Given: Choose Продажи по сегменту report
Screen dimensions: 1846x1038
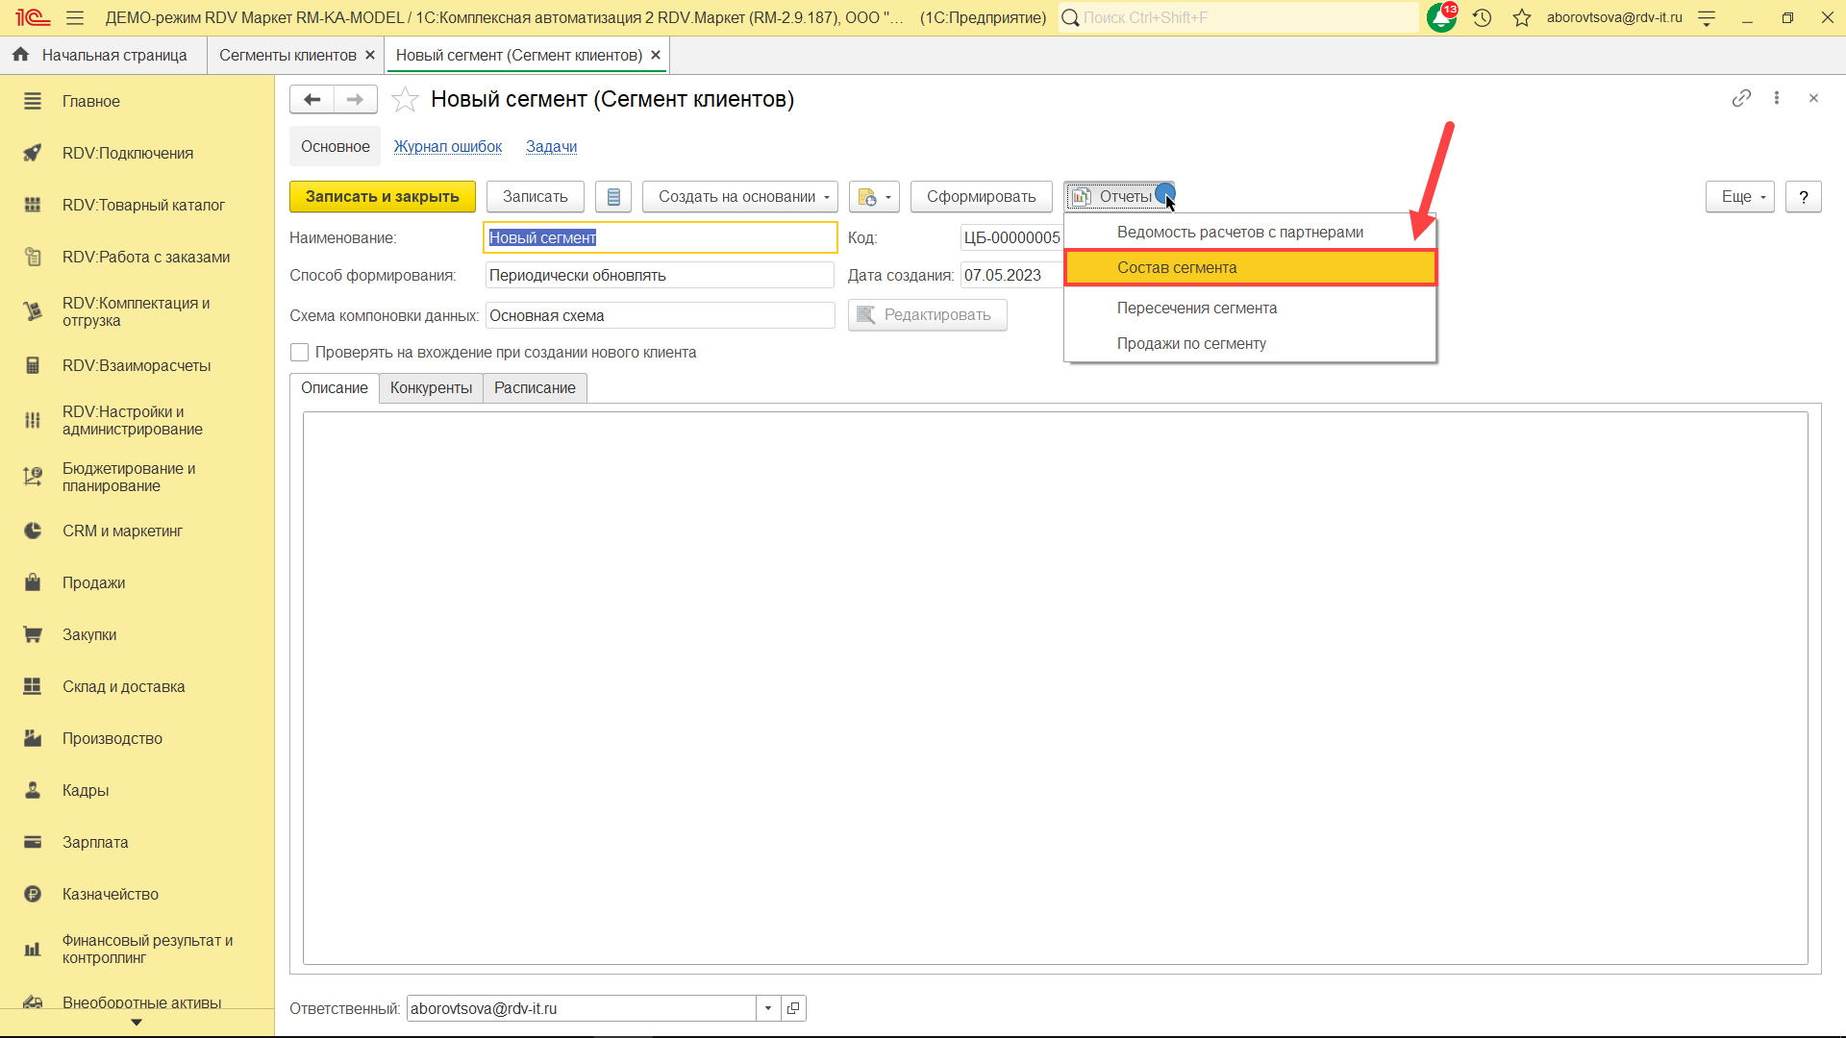Looking at the screenshot, I should pos(1191,343).
